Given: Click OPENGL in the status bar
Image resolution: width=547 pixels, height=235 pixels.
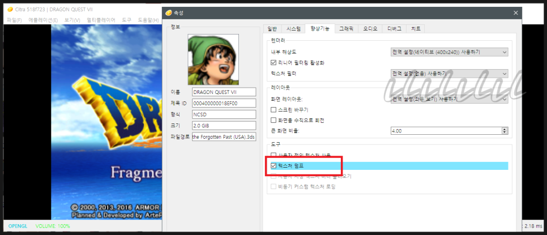Looking at the screenshot, I should point(18,226).
